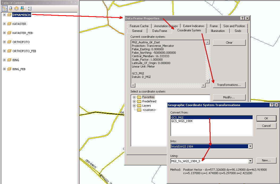Image resolution: width=280 pixels, height=184 pixels.
Task: Open the Using transformation dropdown
Action: click(250, 161)
